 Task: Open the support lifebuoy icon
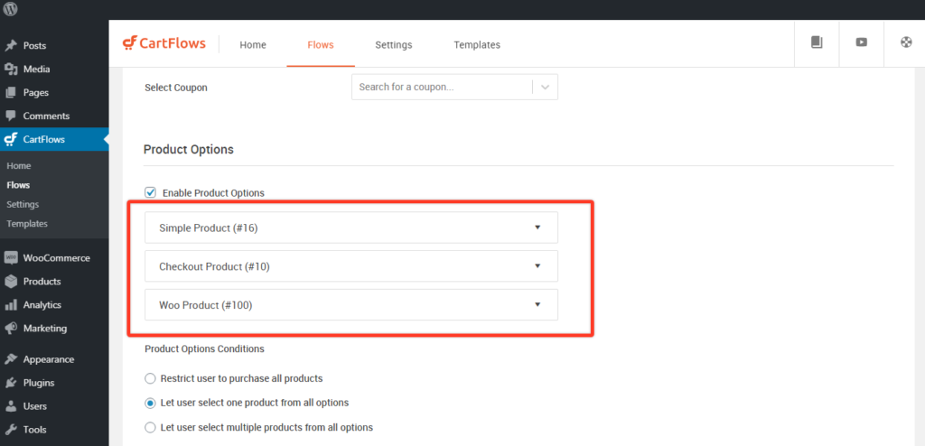(906, 42)
